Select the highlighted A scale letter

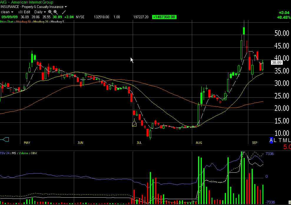(x=272, y=140)
